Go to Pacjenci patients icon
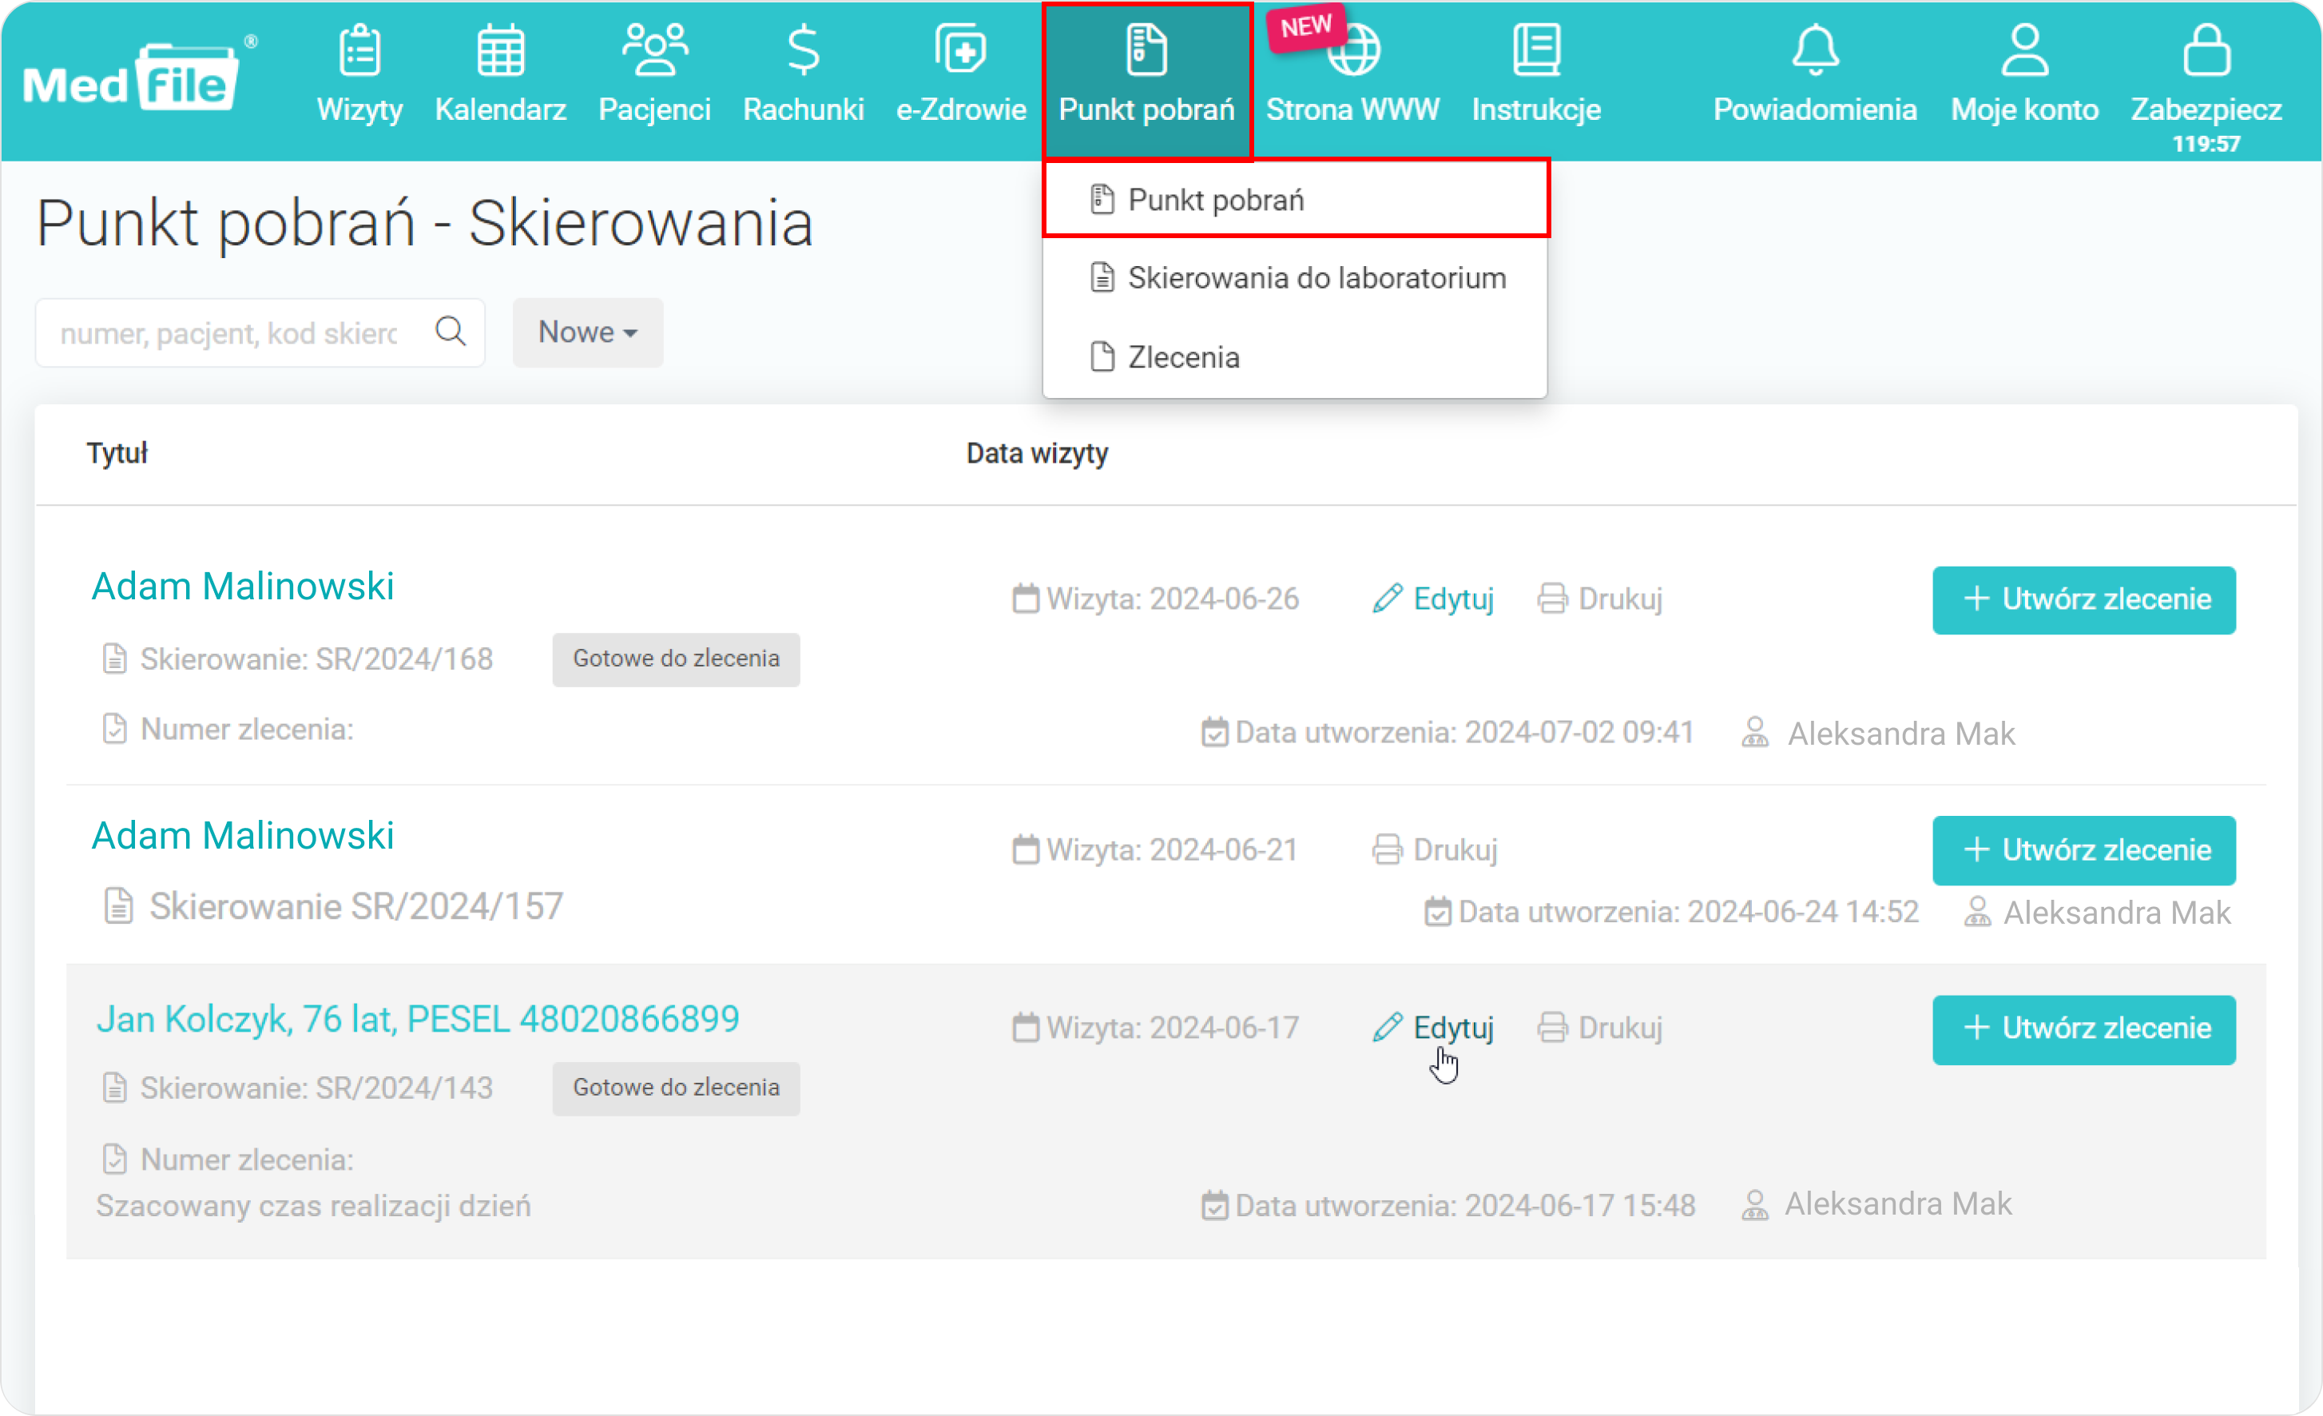This screenshot has height=1416, width=2323. pos(654,50)
